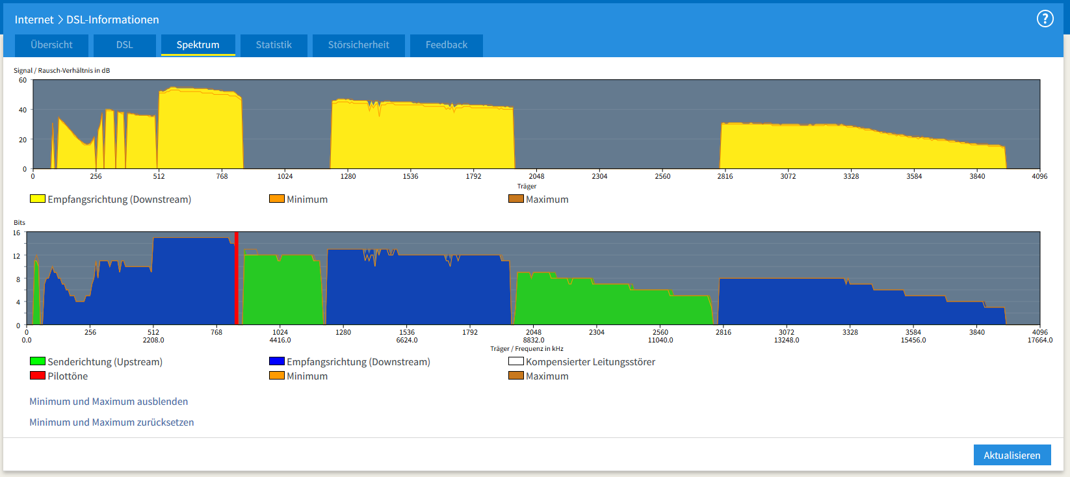Viewport: 1070px width, 477px height.
Task: Click 'Minimum und Maximum ausblenden' link
Action: [x=109, y=402]
